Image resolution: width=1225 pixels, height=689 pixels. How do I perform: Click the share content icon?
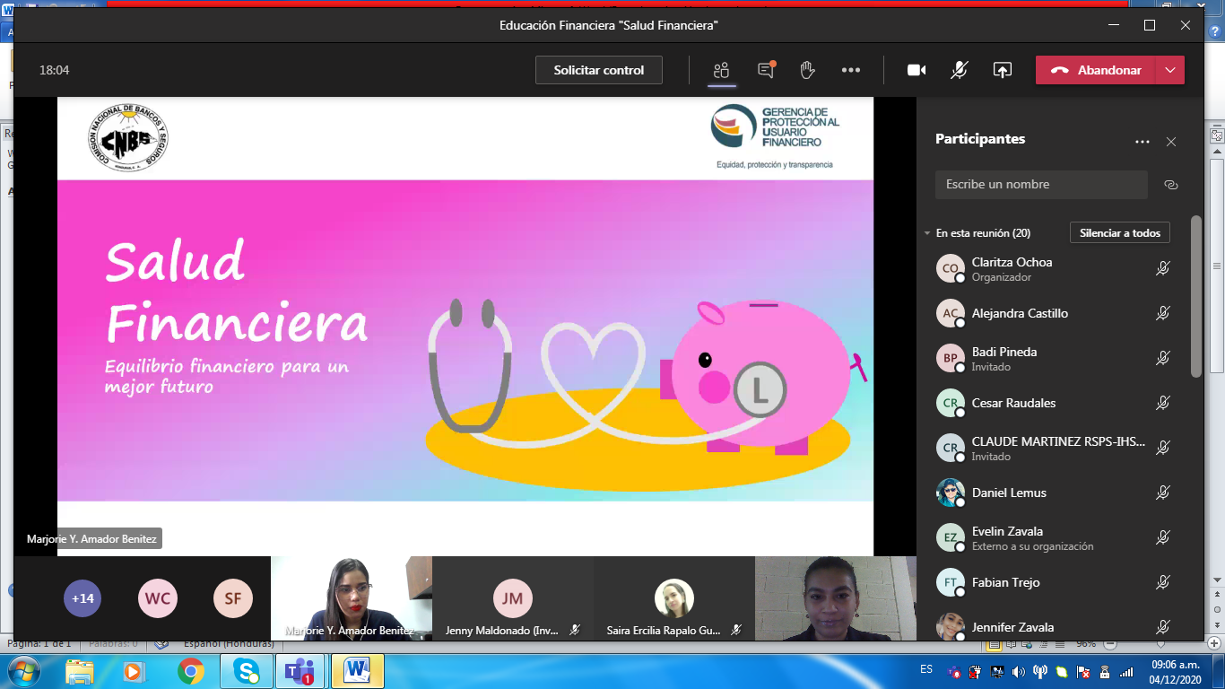tap(1002, 70)
